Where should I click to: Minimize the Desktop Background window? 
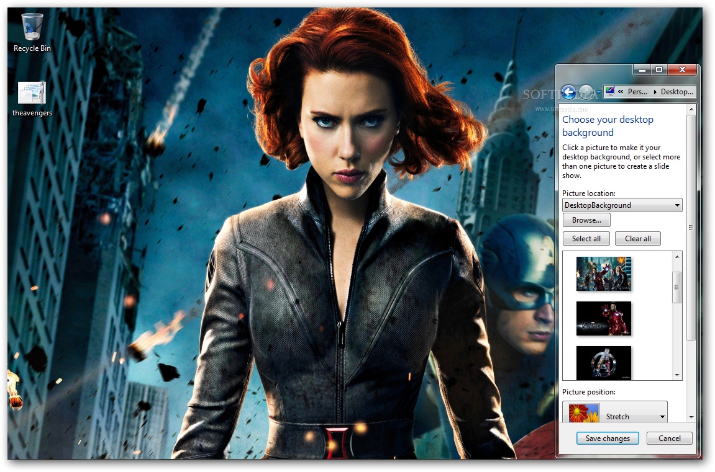[642, 69]
